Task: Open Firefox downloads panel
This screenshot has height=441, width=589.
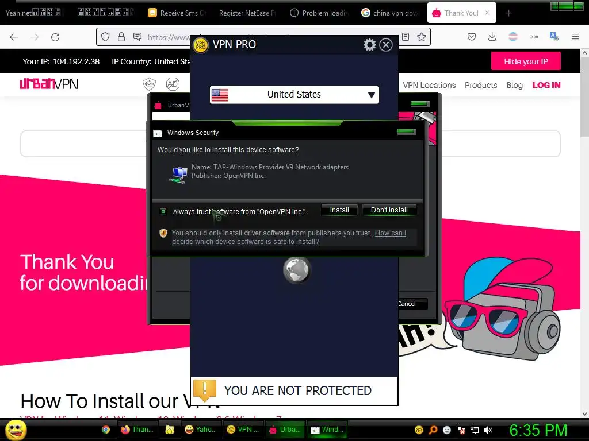Action: [x=492, y=37]
